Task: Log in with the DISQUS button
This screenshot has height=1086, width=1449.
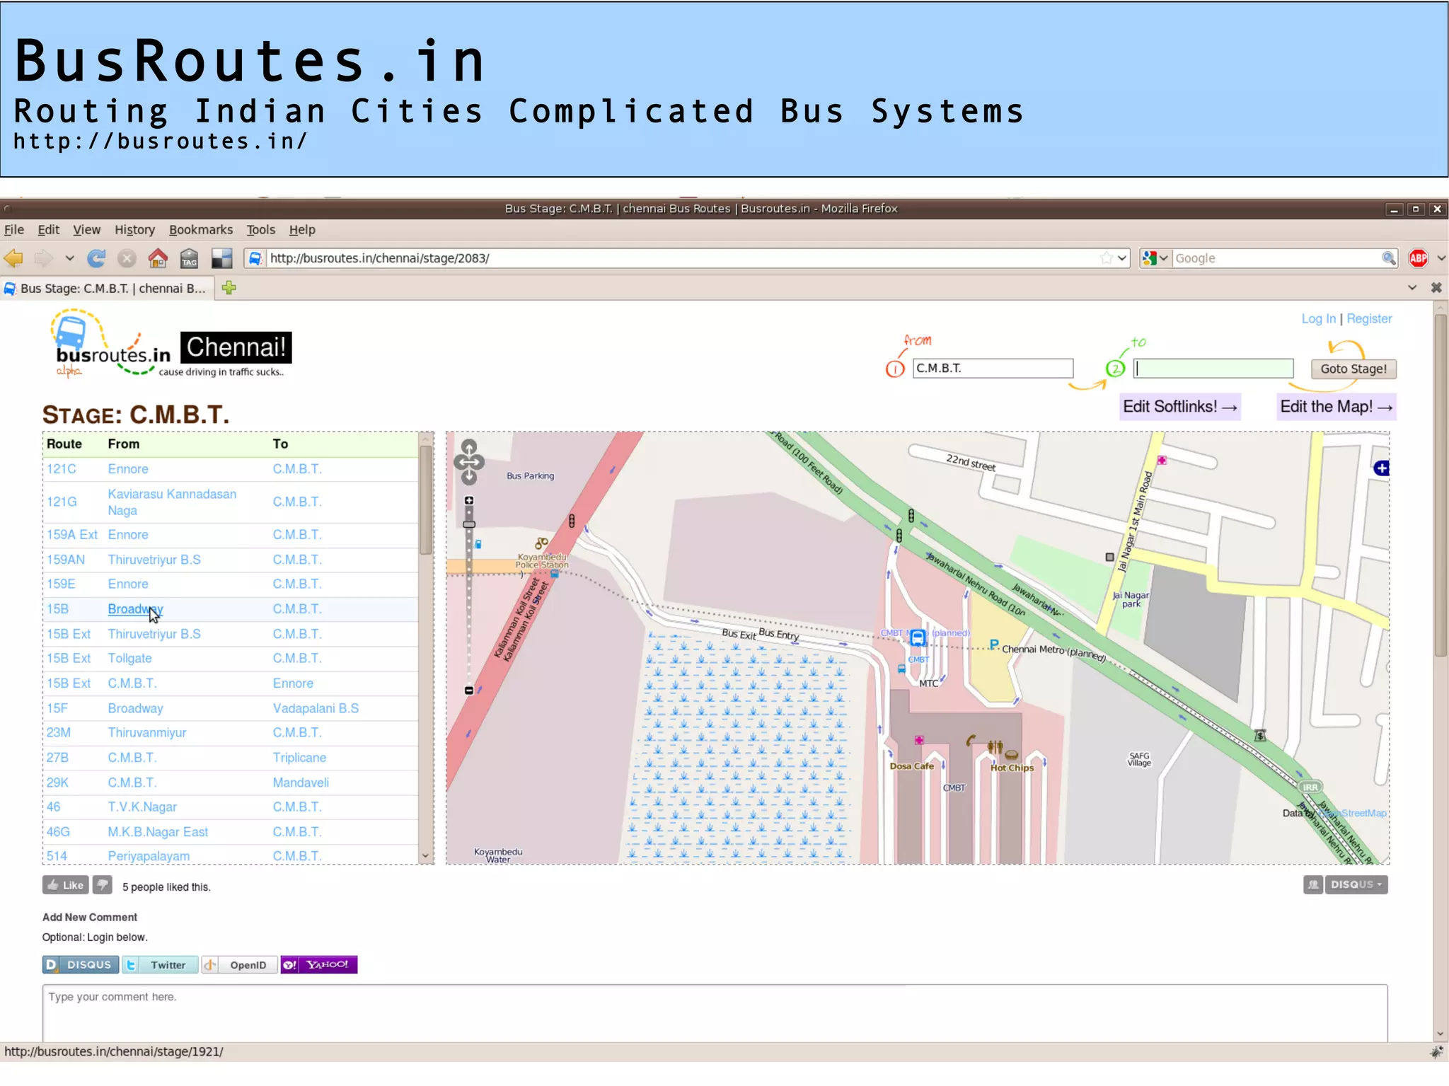Action: tap(81, 965)
